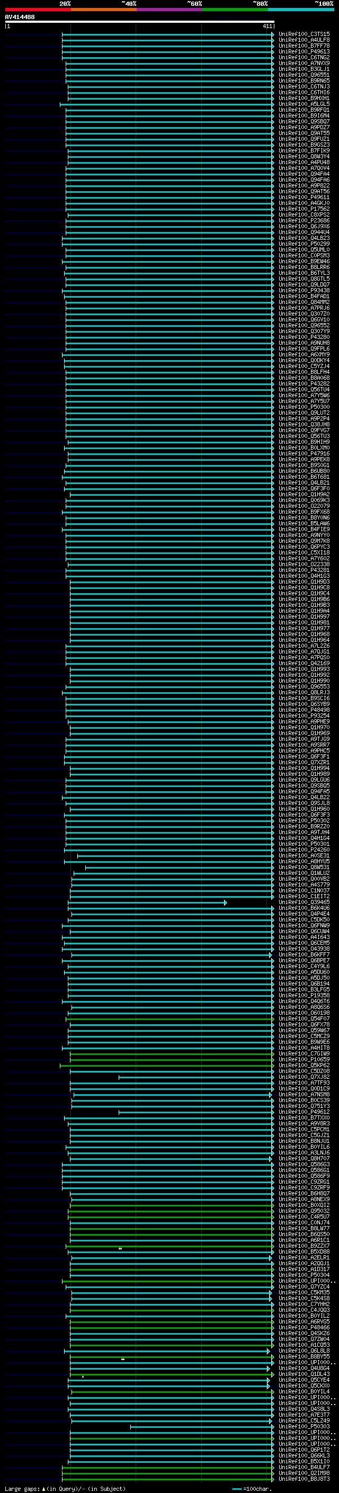Click UniRef100_Q42169 hit label

pyautogui.click(x=304, y=663)
